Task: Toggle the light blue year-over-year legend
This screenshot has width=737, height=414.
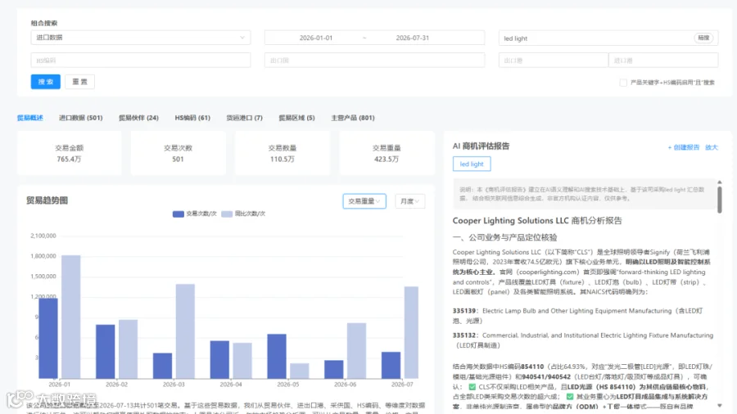Action: click(243, 214)
